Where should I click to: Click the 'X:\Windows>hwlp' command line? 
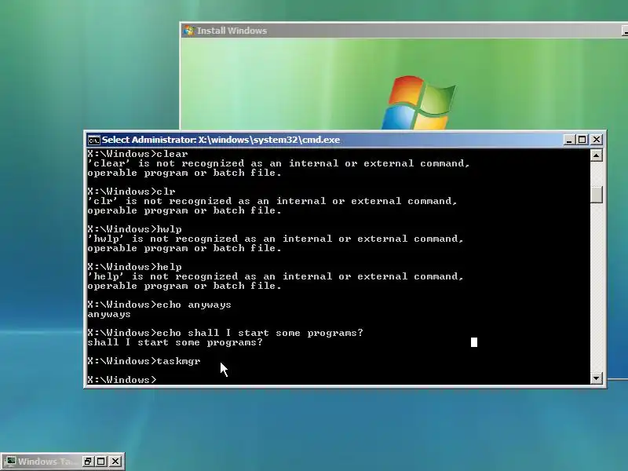(134, 229)
